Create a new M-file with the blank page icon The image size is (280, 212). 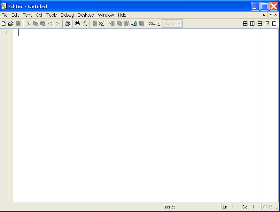click(x=4, y=23)
